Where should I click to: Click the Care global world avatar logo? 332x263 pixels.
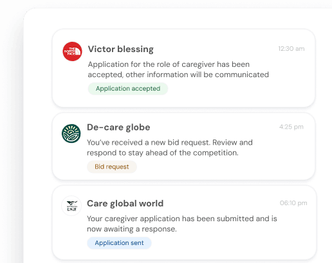pos(71,206)
